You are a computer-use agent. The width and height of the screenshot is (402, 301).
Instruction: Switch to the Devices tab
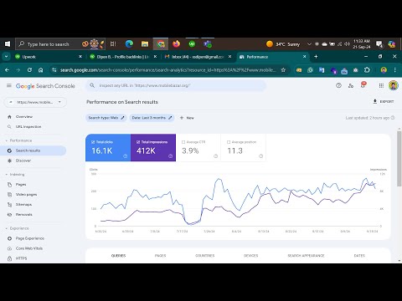[x=250, y=256]
